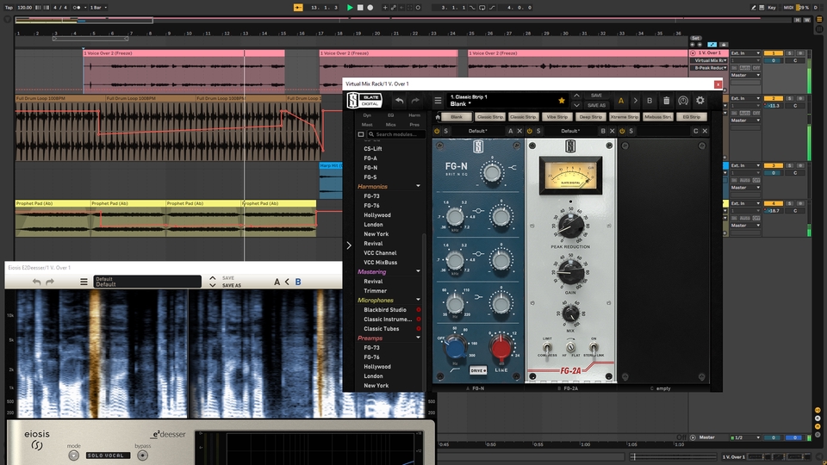The width and height of the screenshot is (827, 465).
Task: Open the Virtual Mix Rack settings gear
Action: click(x=700, y=100)
